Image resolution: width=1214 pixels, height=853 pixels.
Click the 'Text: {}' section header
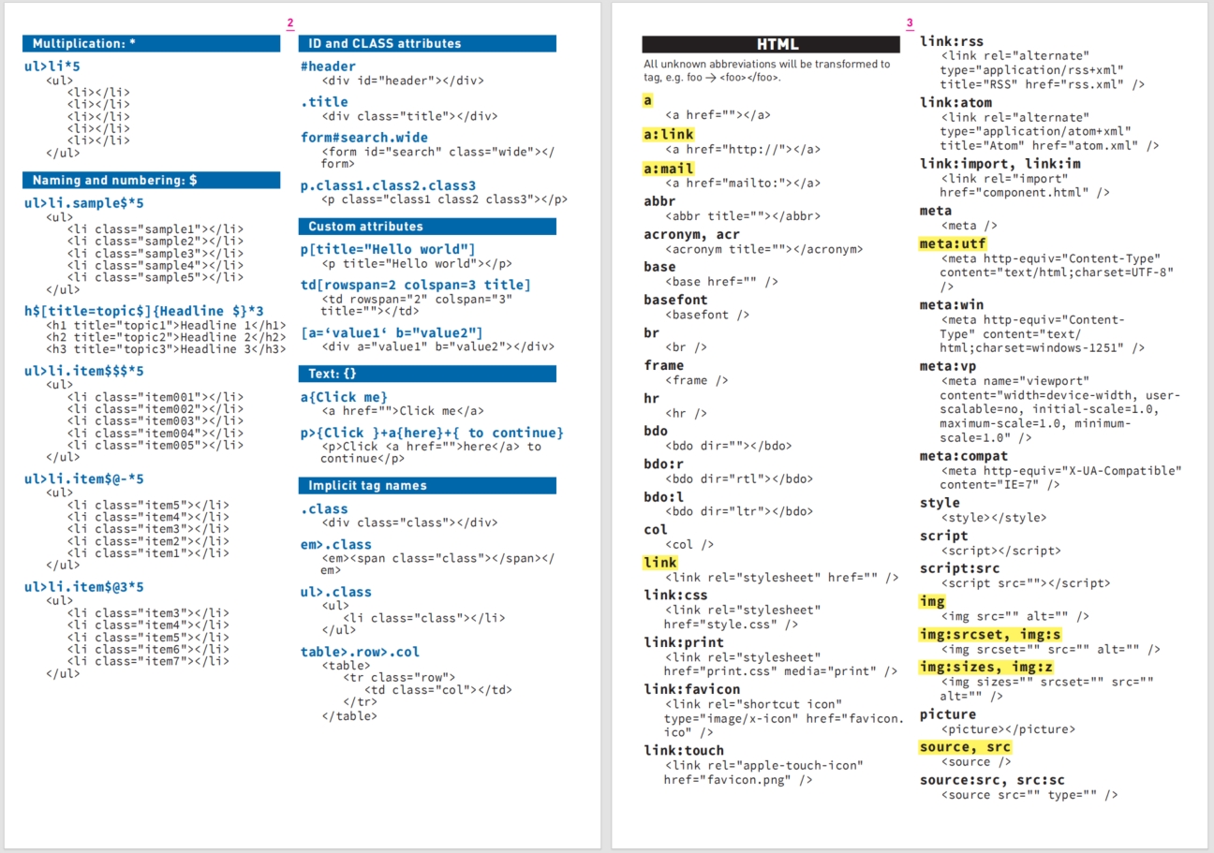tap(427, 374)
